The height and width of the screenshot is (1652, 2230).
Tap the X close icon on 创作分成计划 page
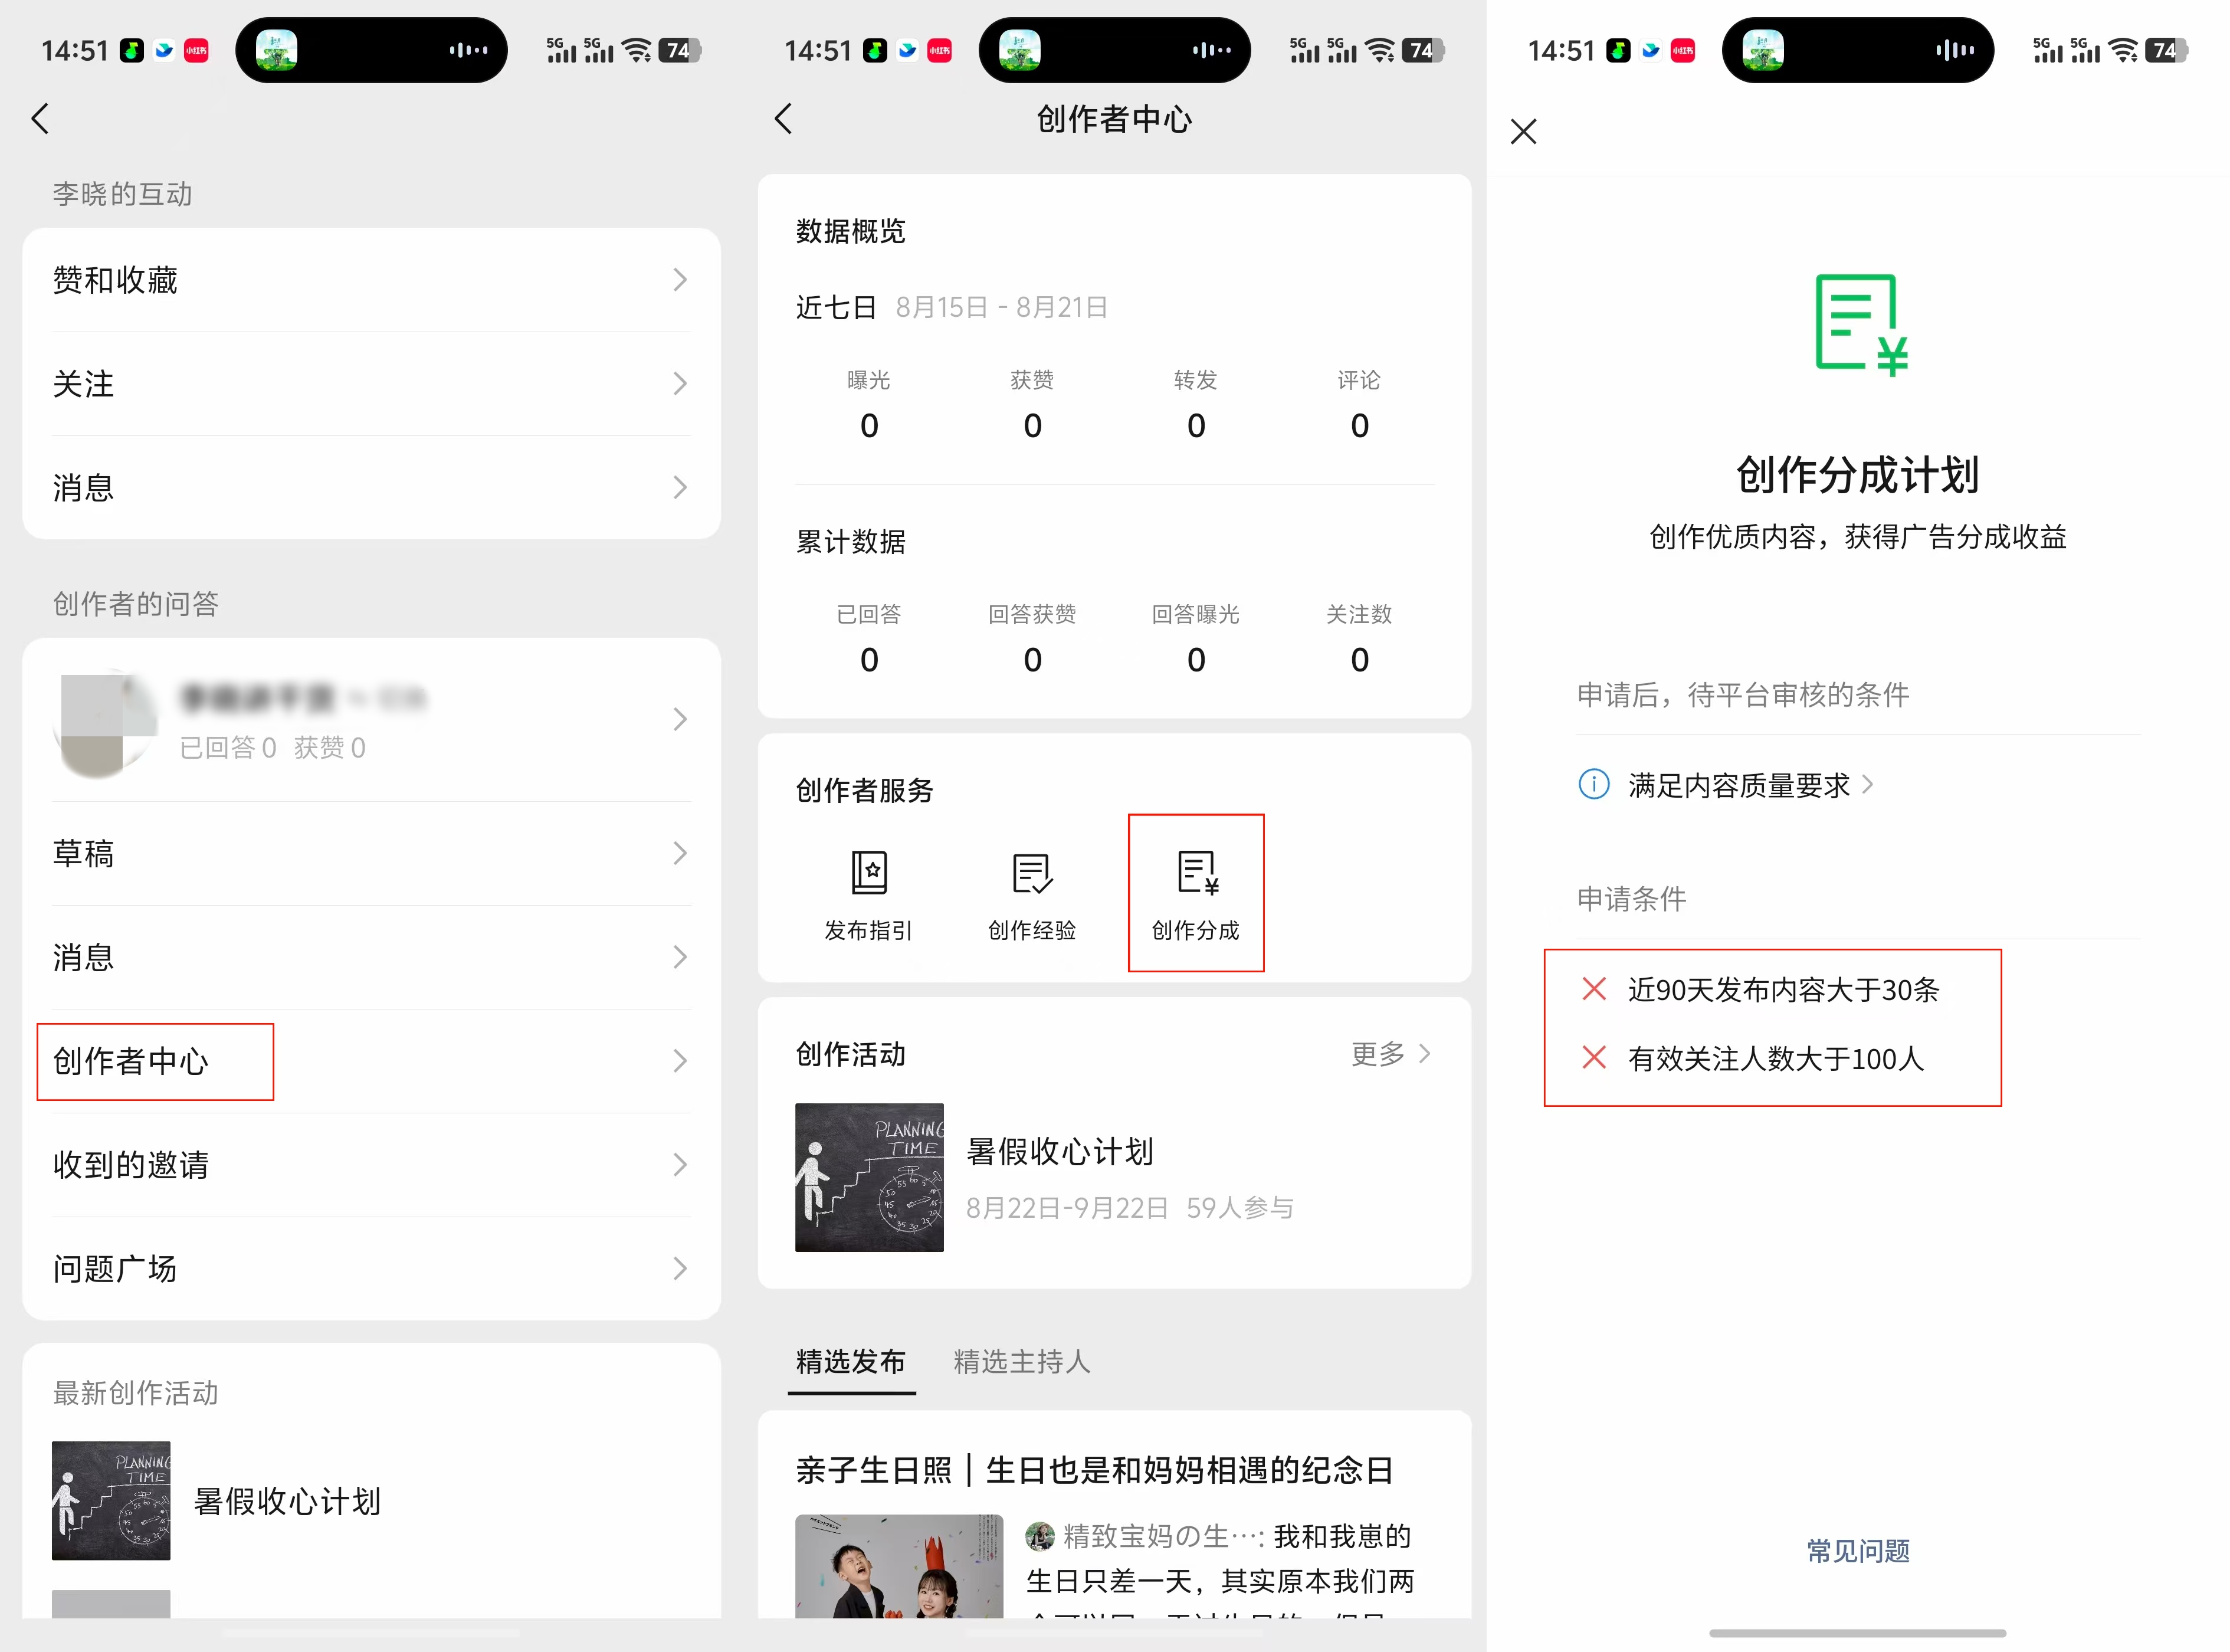pos(1523,131)
